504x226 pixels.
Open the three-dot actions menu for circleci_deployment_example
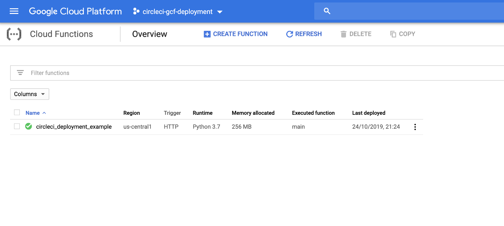pos(415,127)
